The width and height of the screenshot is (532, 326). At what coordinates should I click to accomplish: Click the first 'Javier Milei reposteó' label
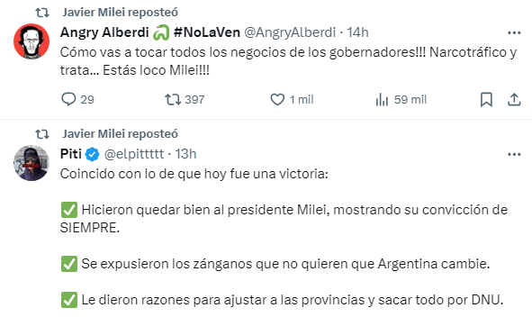(x=120, y=13)
